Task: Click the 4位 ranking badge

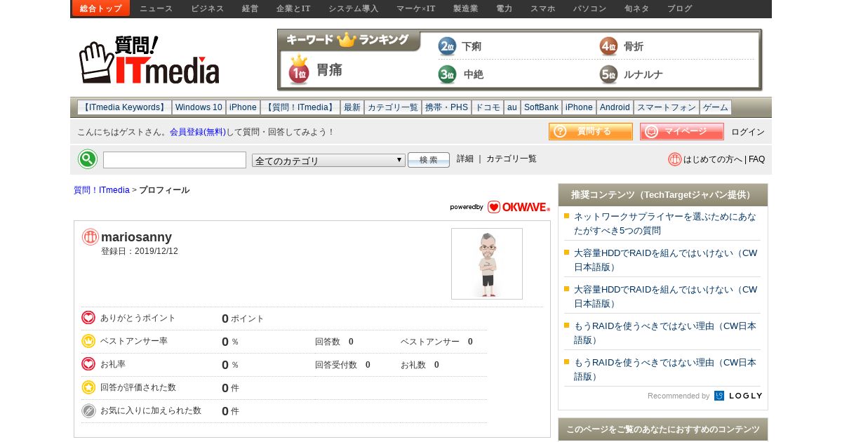Action: coord(608,46)
